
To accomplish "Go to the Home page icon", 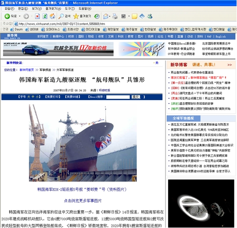I will click(x=52, y=16).
